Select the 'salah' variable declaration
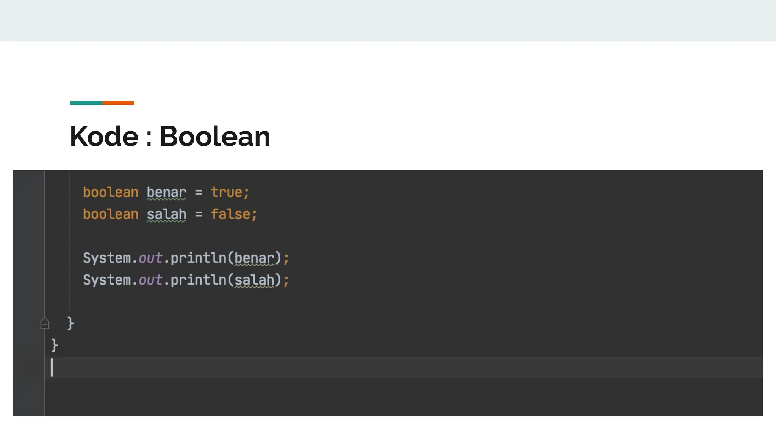Screen dimensions: 776x436 pyautogui.click(x=167, y=214)
